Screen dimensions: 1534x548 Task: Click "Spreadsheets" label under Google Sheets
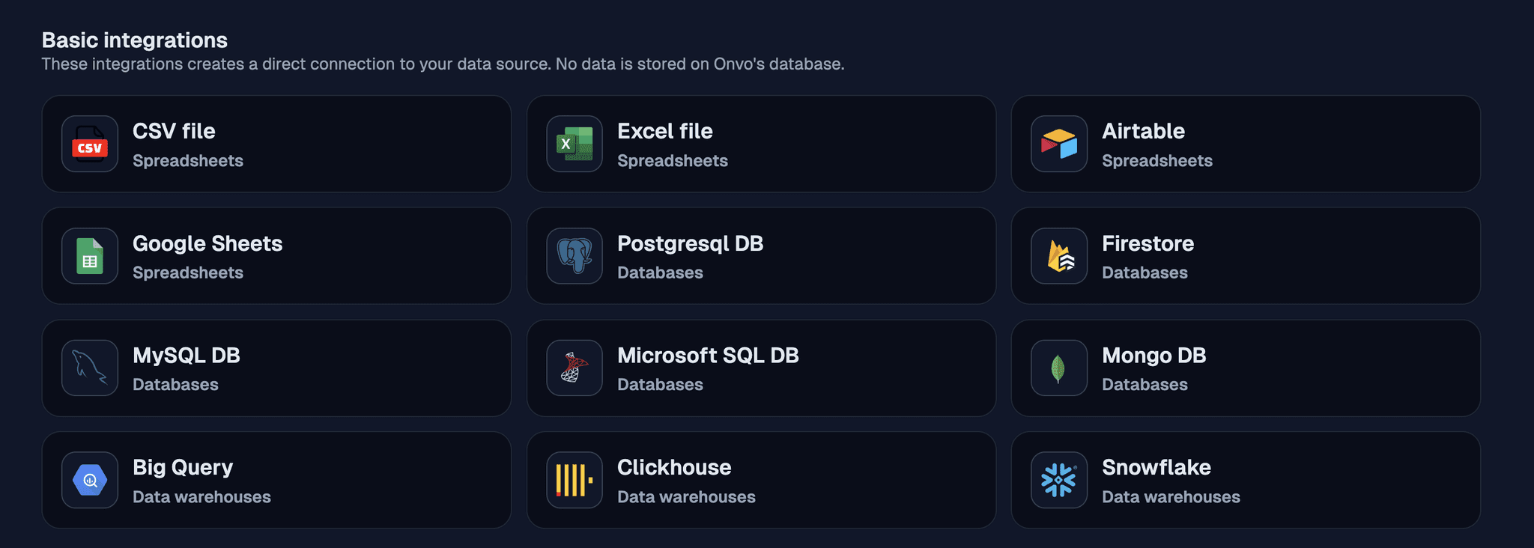[x=188, y=273]
